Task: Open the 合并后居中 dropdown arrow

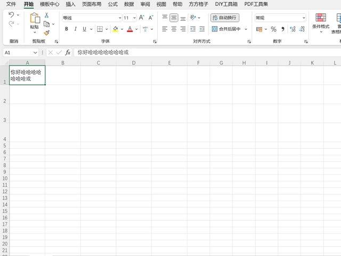Action: coord(246,29)
